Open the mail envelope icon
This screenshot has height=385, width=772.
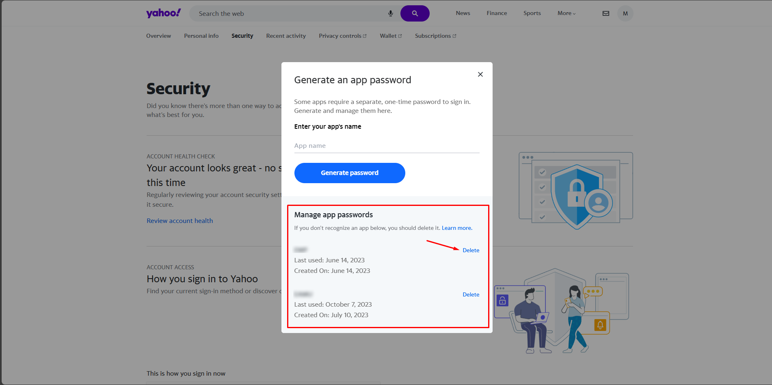coord(606,13)
